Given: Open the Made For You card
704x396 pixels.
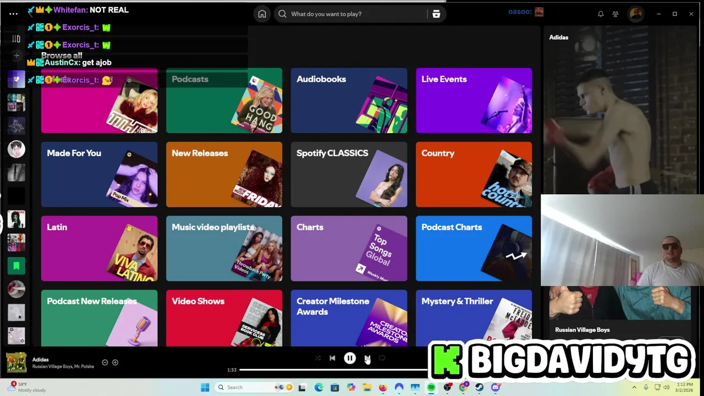Looking at the screenshot, I should point(99,174).
